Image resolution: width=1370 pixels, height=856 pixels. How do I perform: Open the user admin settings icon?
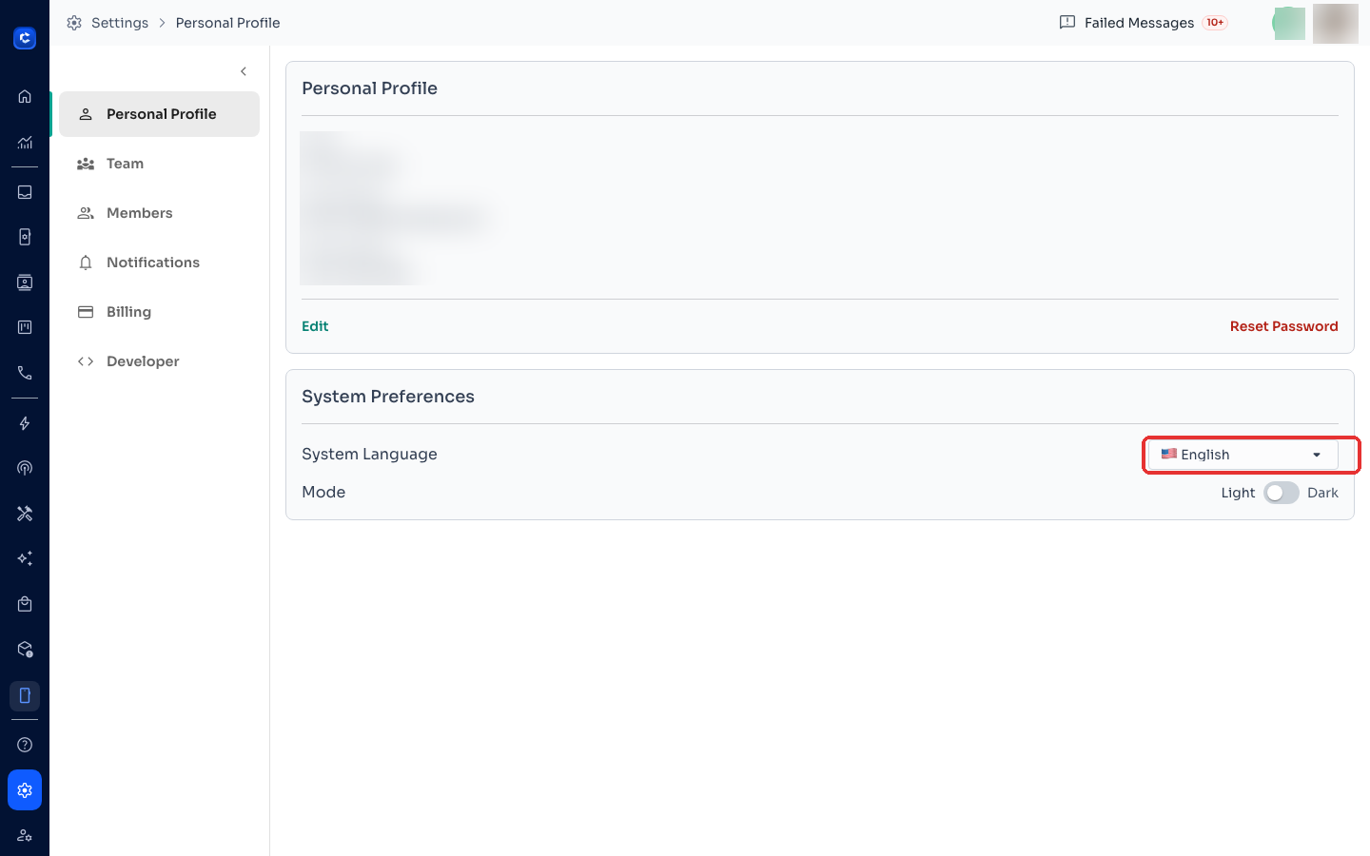(x=25, y=836)
